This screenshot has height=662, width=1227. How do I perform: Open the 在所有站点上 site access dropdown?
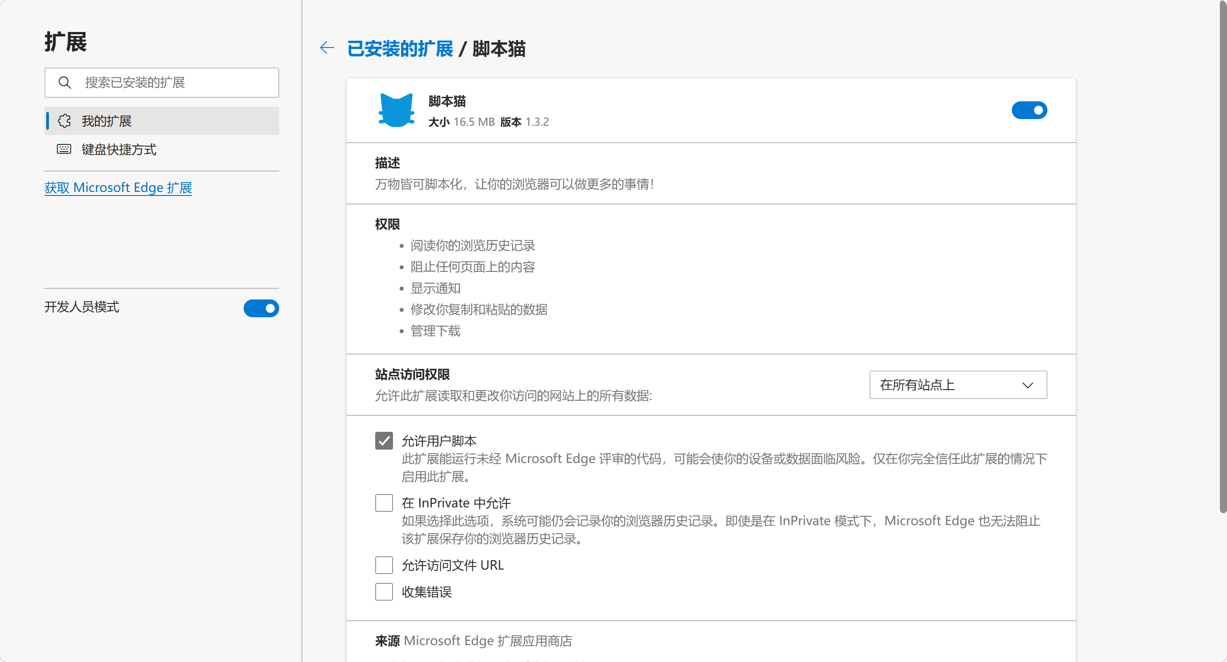point(958,385)
